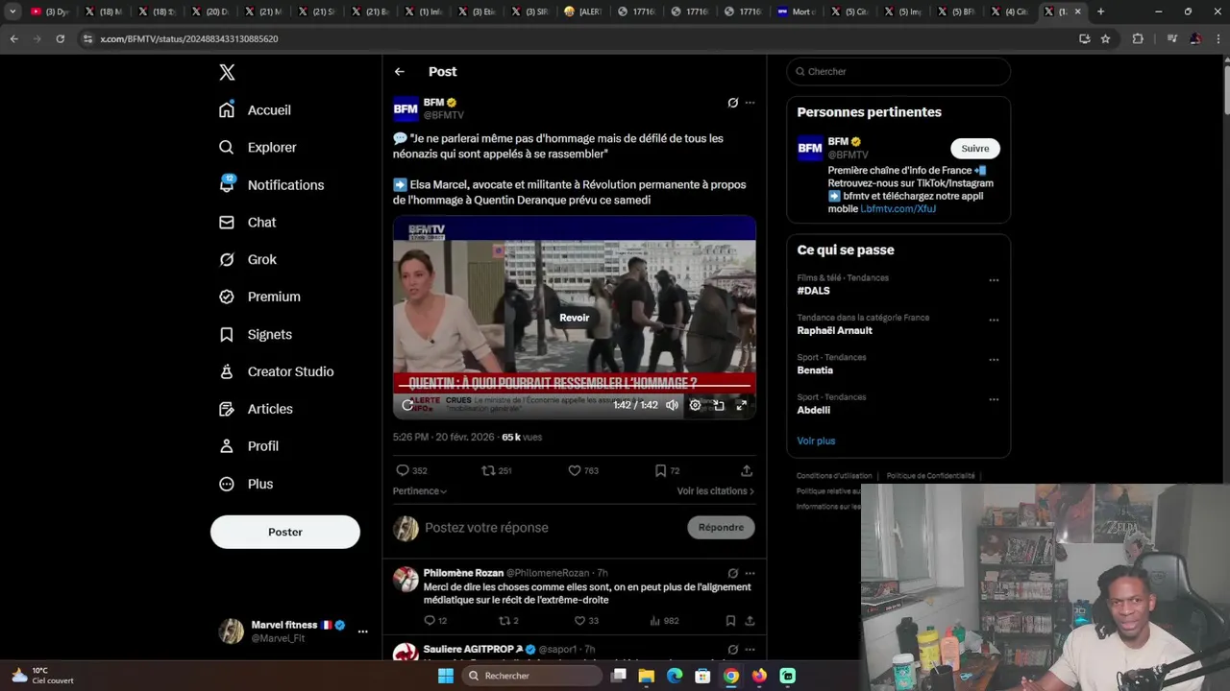Screen dimensions: 1230x691
Task: Grok icon on Philomène Rozan comment
Action: click(x=733, y=573)
